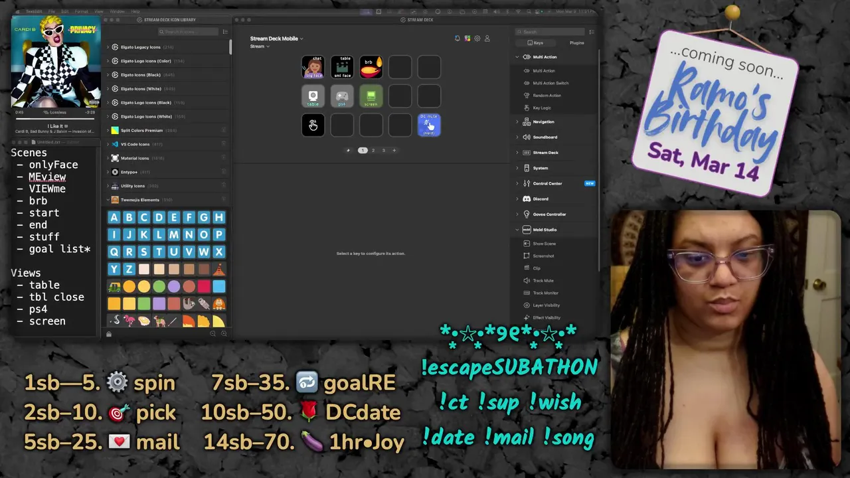This screenshot has height=478, width=850.
Task: Select the 'ps4' gamepad key
Action: point(342,96)
